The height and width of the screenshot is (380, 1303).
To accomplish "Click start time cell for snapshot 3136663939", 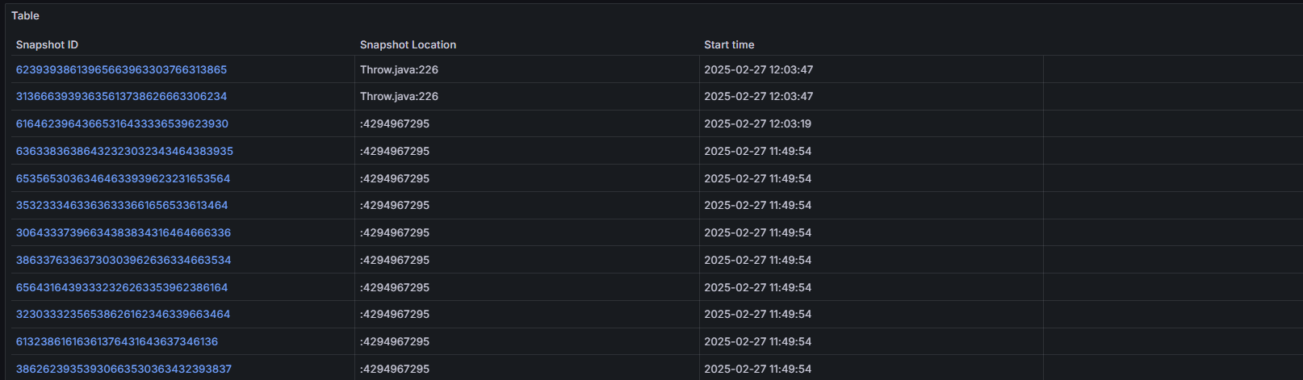I will (758, 97).
